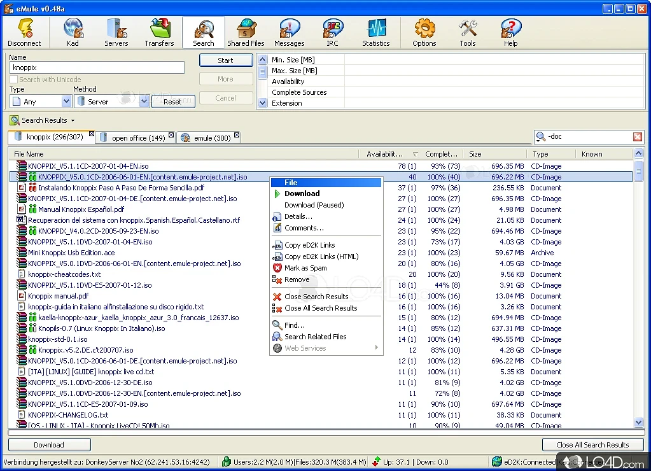Viewport: 651px width, 471px height.
Task: Expand the file Type dropdown
Action: click(x=66, y=101)
